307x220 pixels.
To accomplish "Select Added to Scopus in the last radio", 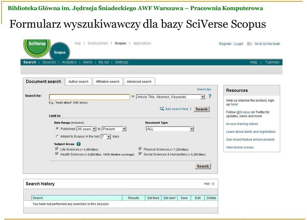I will (x=57, y=136).
